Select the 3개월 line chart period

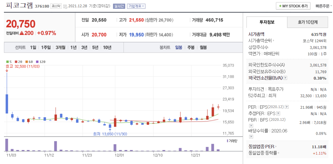pos(60,47)
